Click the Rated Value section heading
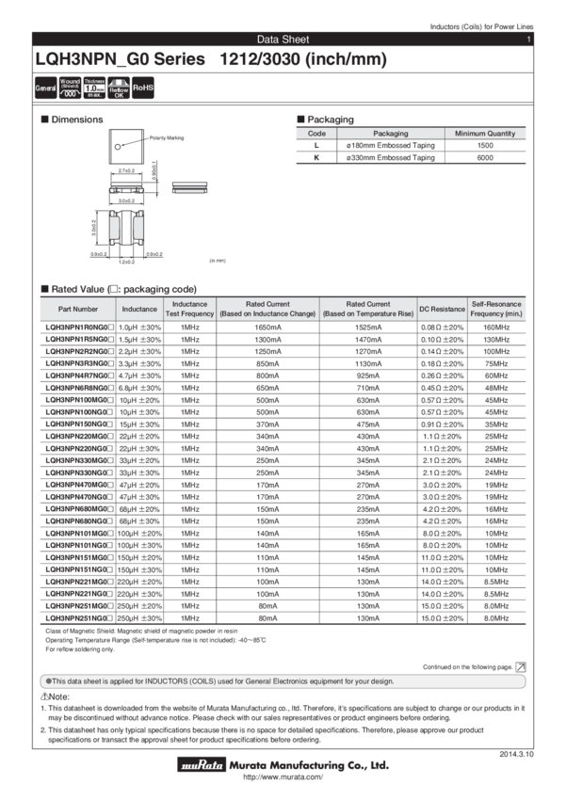The height and width of the screenshot is (800, 566). pos(119,289)
